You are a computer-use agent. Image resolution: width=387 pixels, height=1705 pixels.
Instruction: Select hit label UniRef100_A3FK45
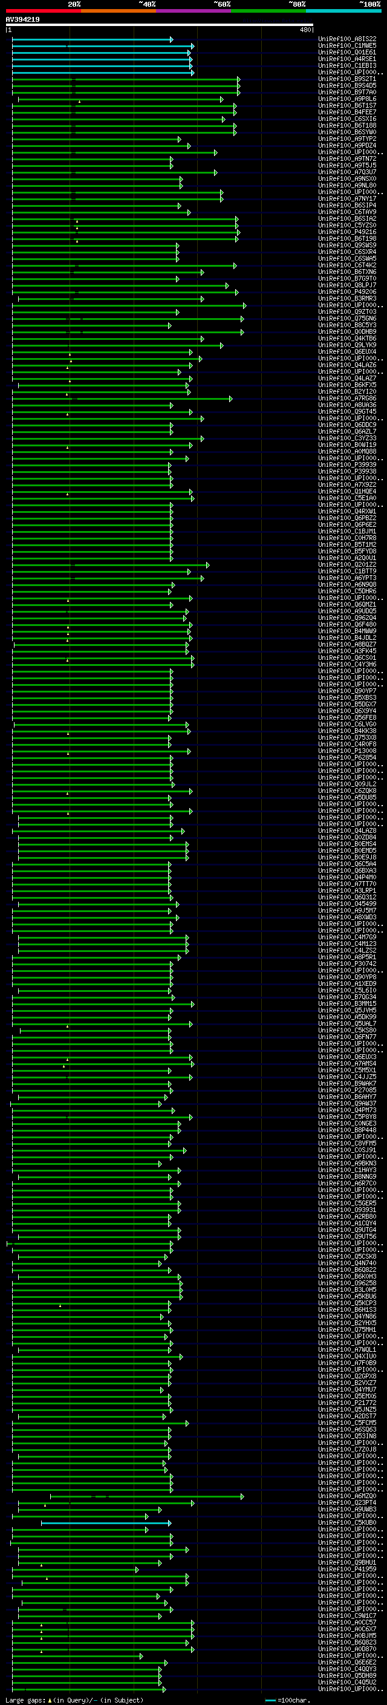tap(347, 651)
